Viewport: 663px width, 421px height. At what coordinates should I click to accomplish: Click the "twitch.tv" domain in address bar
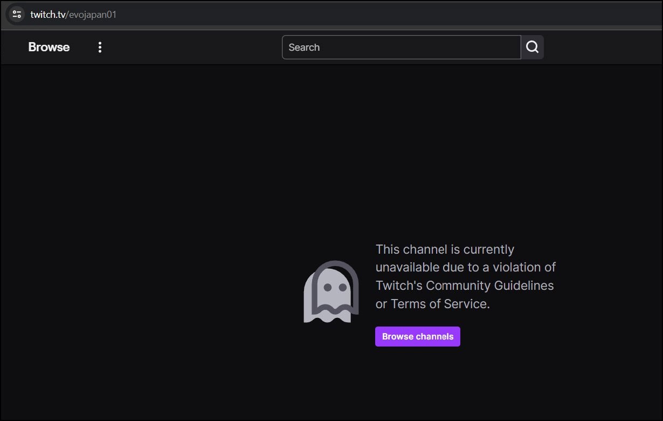tap(47, 15)
